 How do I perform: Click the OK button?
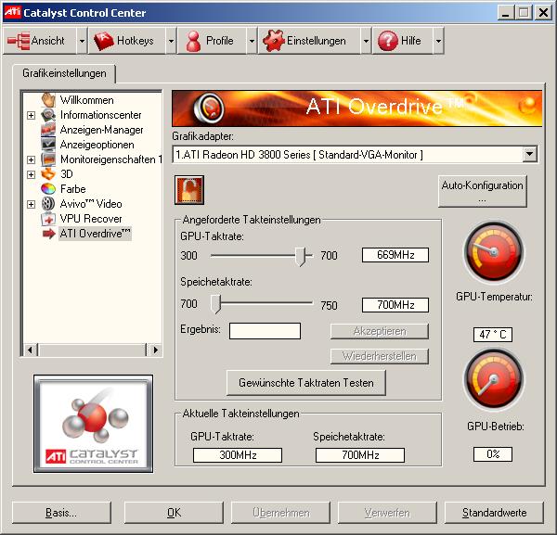(x=175, y=513)
